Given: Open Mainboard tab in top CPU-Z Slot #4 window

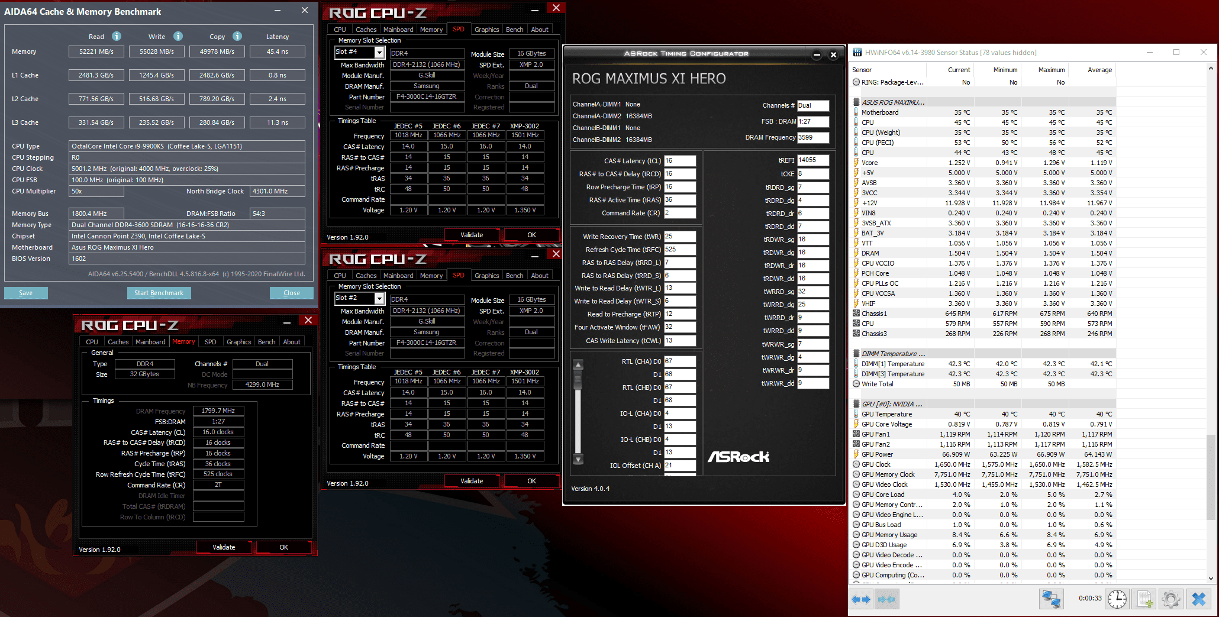Looking at the screenshot, I should tap(398, 30).
